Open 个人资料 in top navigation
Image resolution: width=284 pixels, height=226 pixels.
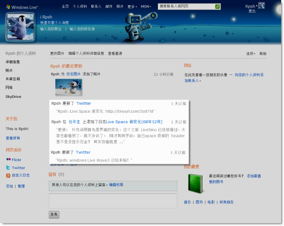point(80,7)
